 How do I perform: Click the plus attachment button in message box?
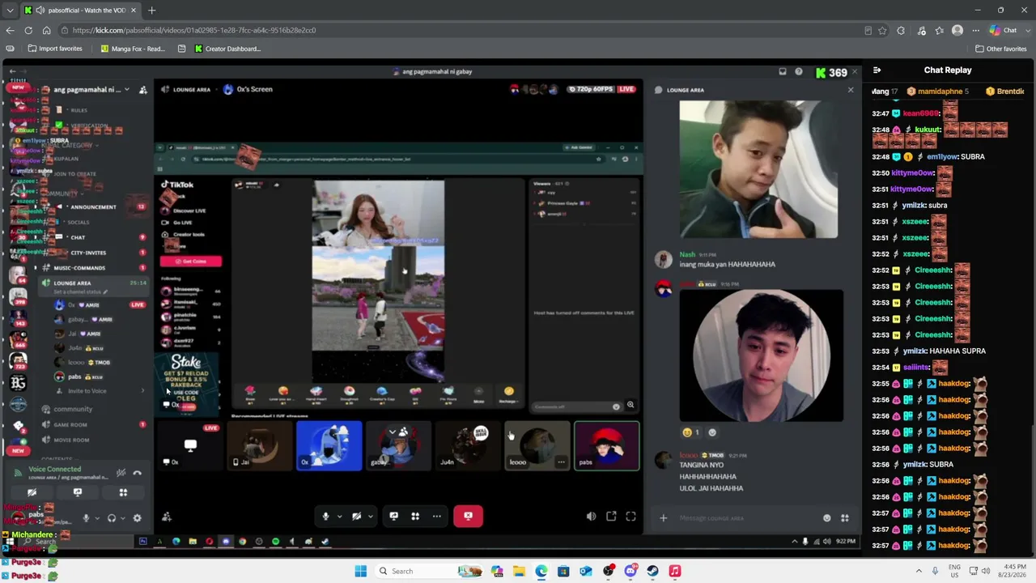tap(663, 518)
